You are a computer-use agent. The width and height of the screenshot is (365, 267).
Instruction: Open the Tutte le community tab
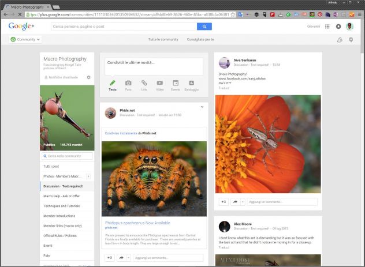pos(163,39)
